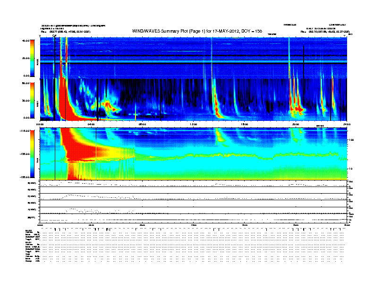This screenshot has width=374, height=289.
Task: Click the 20.00 tick on RAD2 colorbar
Action: [26, 58]
